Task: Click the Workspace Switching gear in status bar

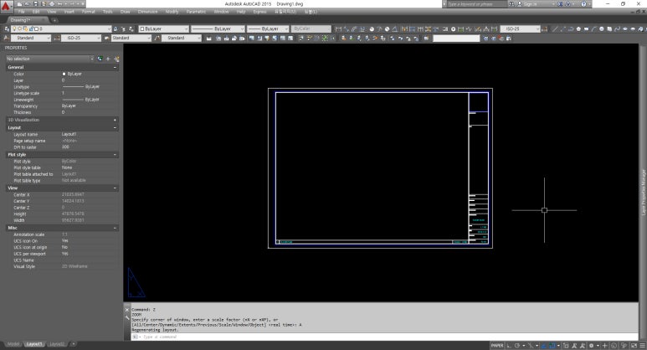Action: click(x=591, y=346)
